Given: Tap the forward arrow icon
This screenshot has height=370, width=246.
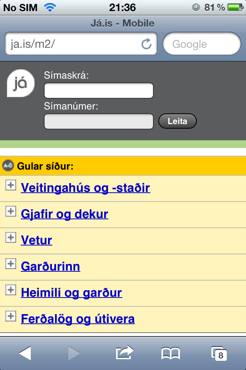Looking at the screenshot, I should tap(74, 353).
